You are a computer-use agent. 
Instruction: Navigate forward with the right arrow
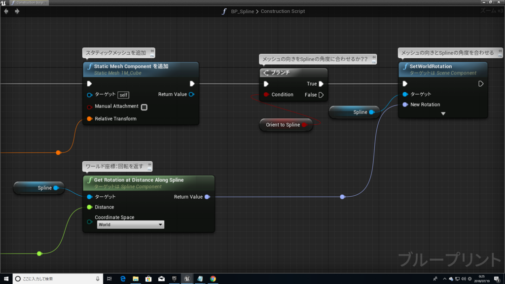click(x=17, y=11)
